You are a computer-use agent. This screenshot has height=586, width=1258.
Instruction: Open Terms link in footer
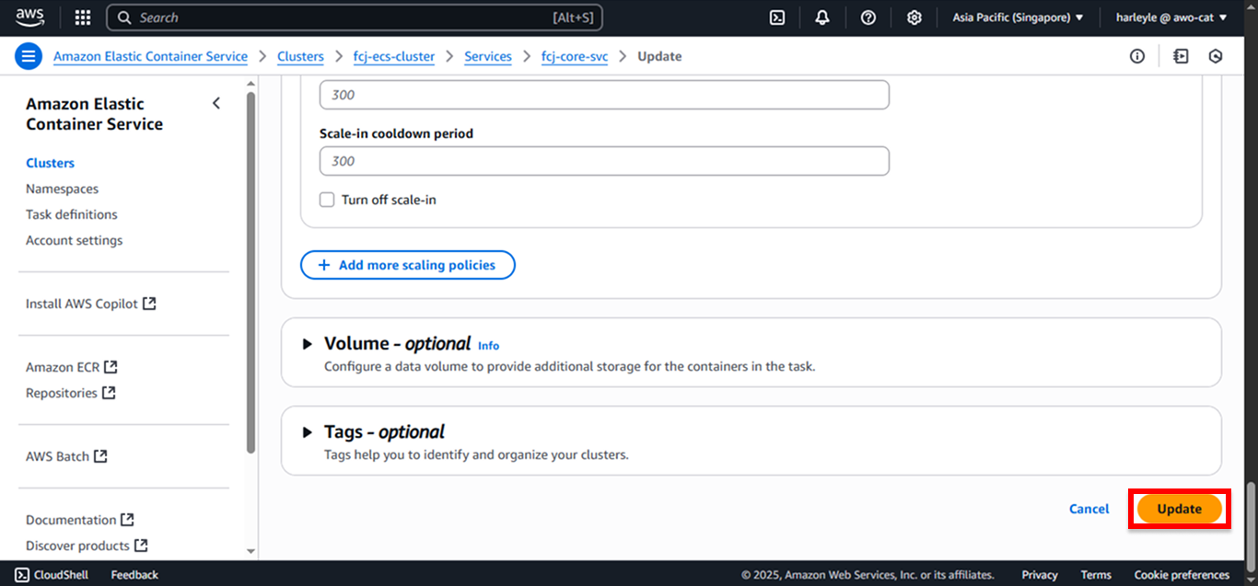[1096, 575]
